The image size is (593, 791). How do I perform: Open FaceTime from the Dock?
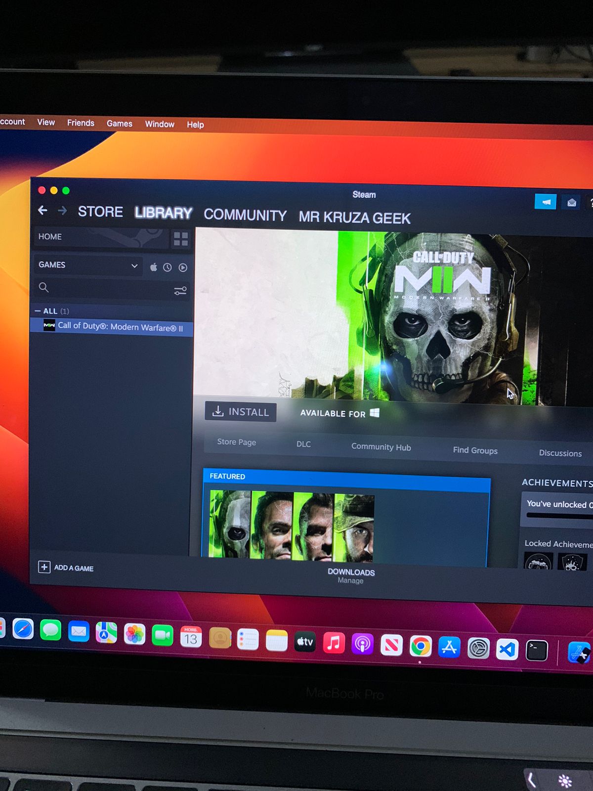[x=163, y=635]
